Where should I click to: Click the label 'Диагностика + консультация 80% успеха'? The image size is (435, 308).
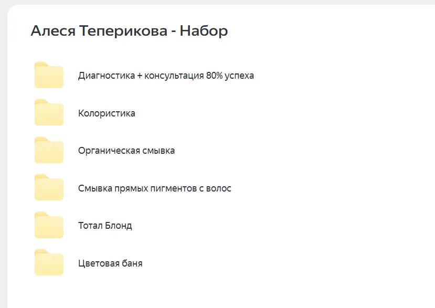[166, 76]
